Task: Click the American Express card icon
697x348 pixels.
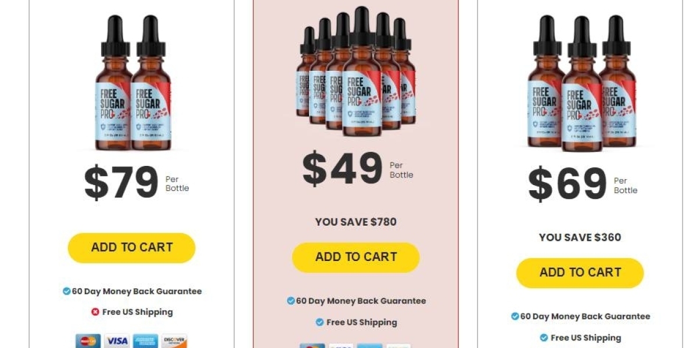Action: tap(146, 341)
